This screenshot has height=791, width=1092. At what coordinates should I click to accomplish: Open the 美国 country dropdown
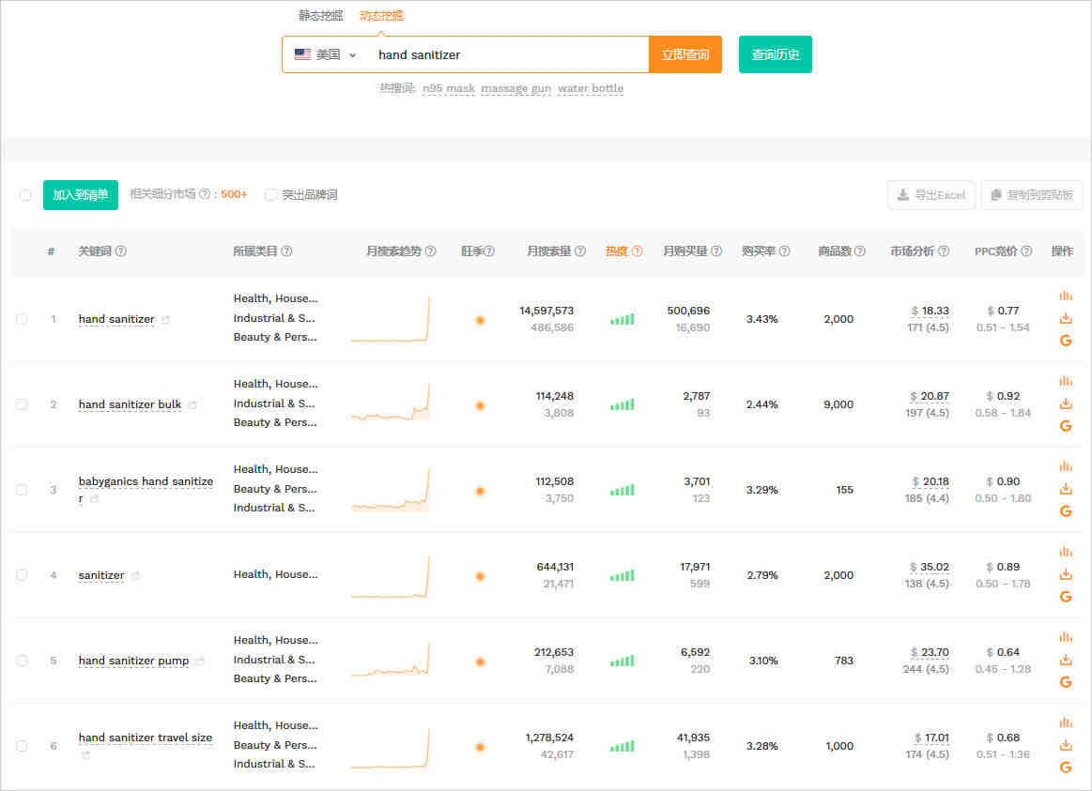click(x=326, y=54)
